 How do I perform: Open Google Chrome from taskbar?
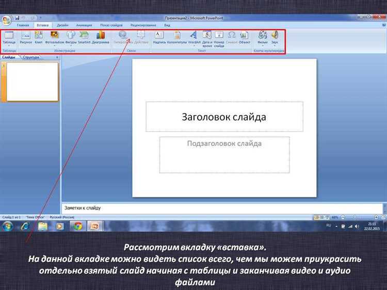77,226
